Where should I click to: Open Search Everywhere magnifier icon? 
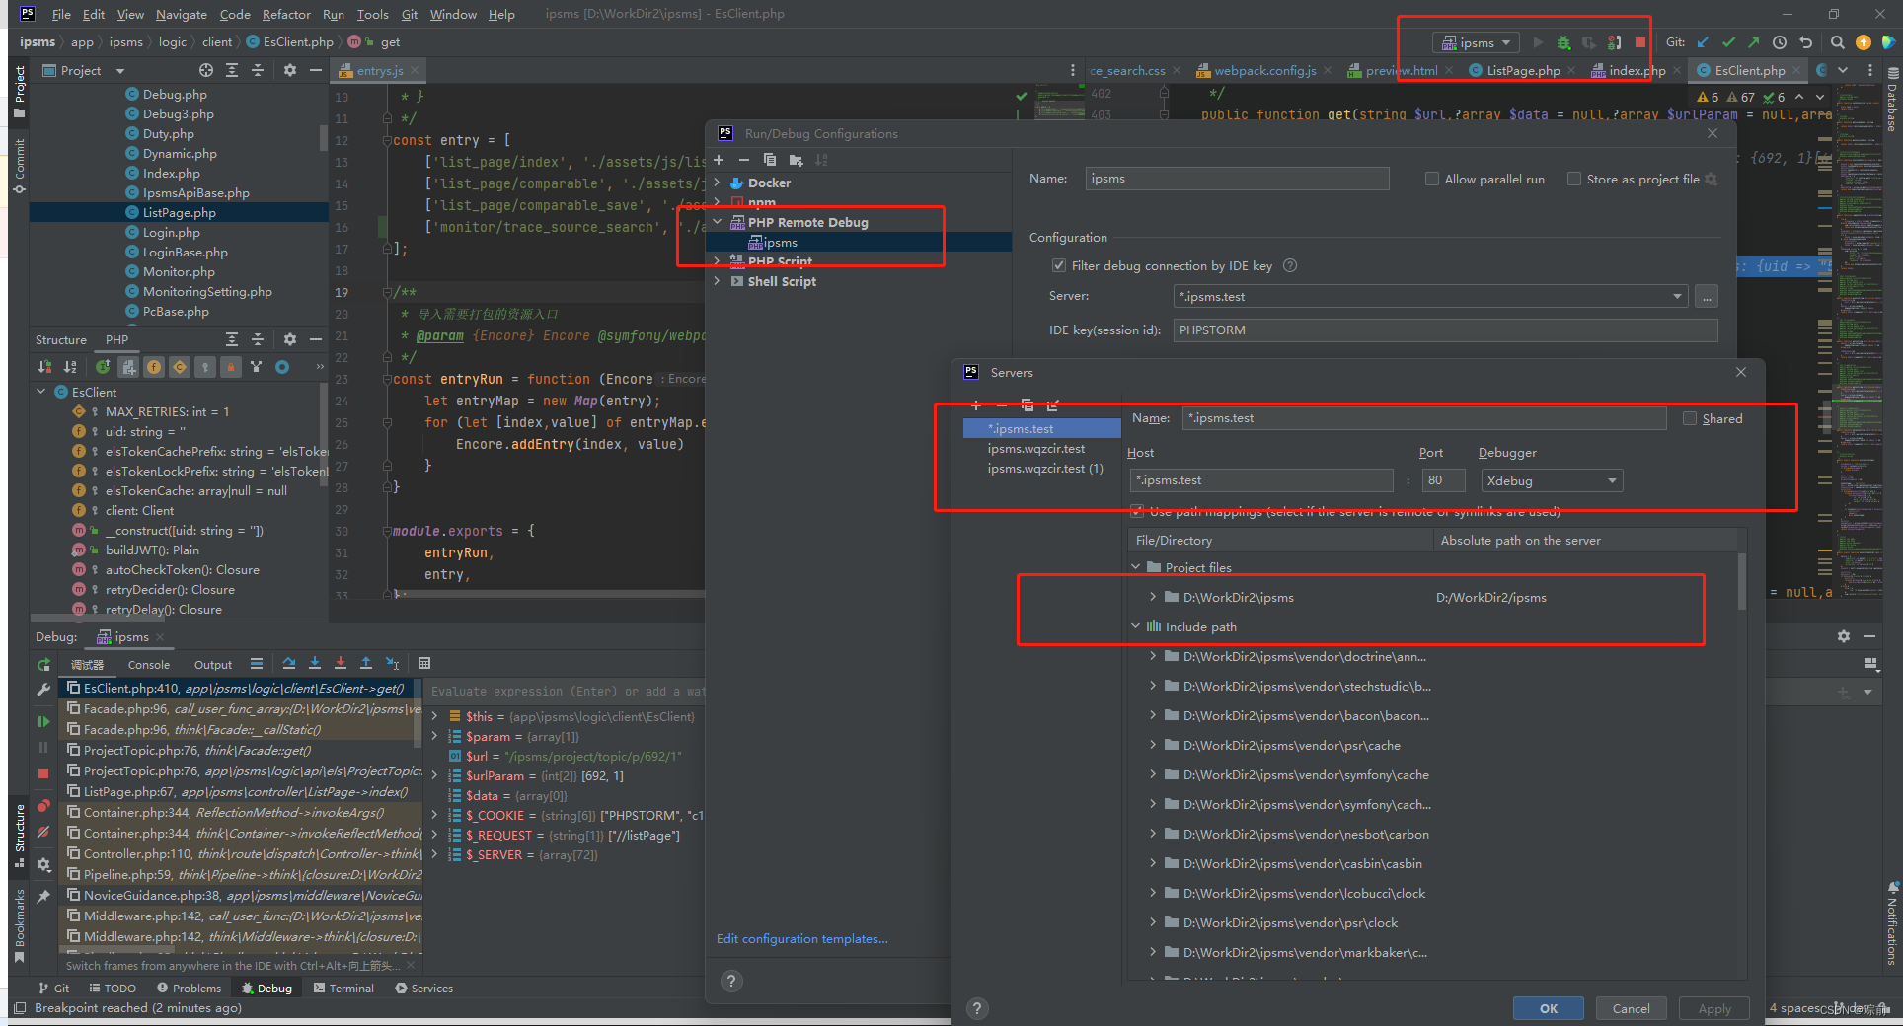coord(1837,42)
